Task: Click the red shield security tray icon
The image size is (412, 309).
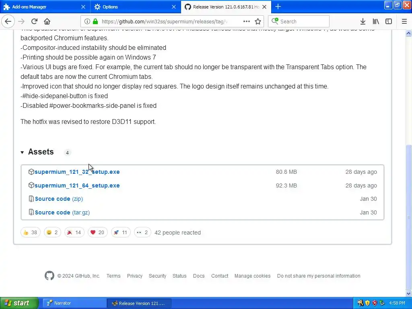Action: pos(375,303)
